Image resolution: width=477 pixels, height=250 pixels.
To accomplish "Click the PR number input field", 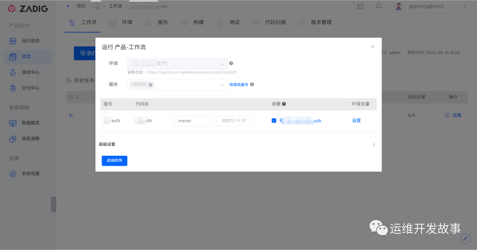I will 235,121.
